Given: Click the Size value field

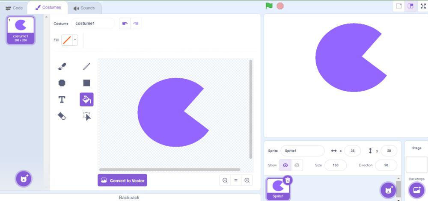Looking at the screenshot, I should 336,165.
